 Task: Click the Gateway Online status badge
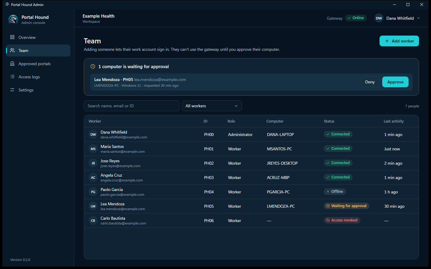356,18
